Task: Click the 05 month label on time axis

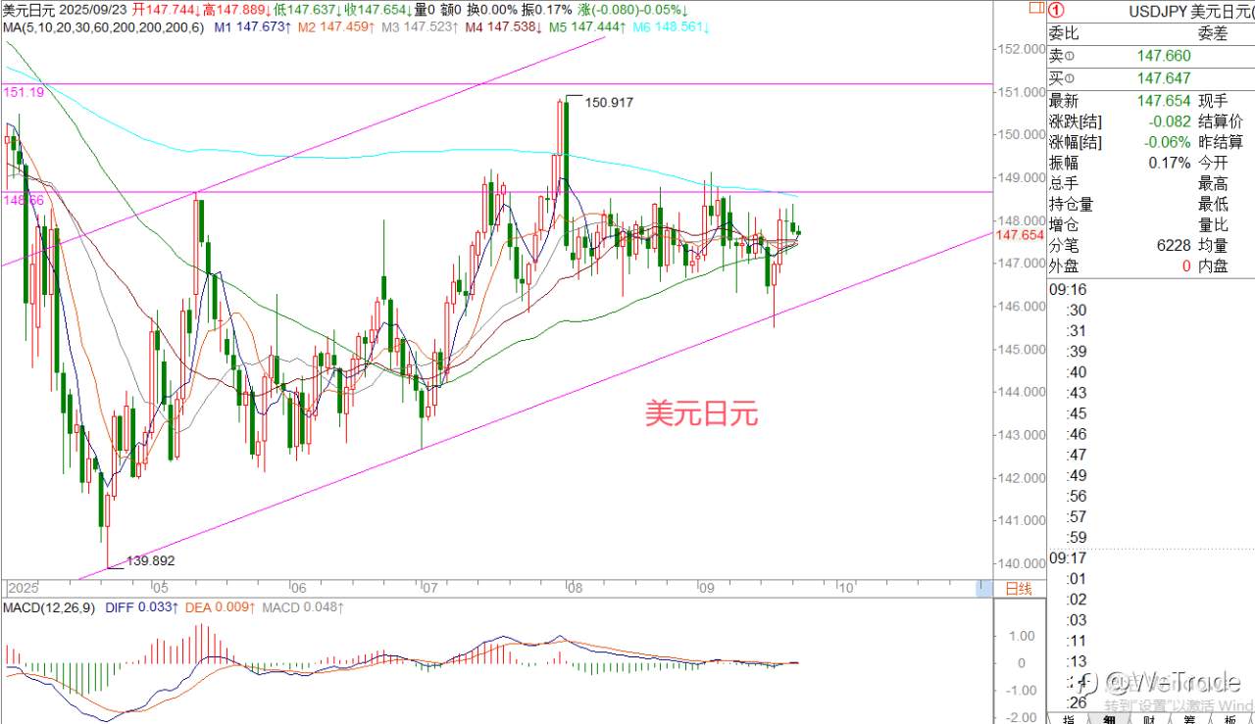Action: tap(161, 589)
